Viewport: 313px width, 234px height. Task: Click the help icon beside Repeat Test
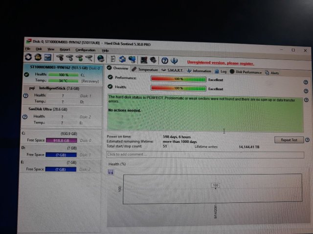pos(307,140)
